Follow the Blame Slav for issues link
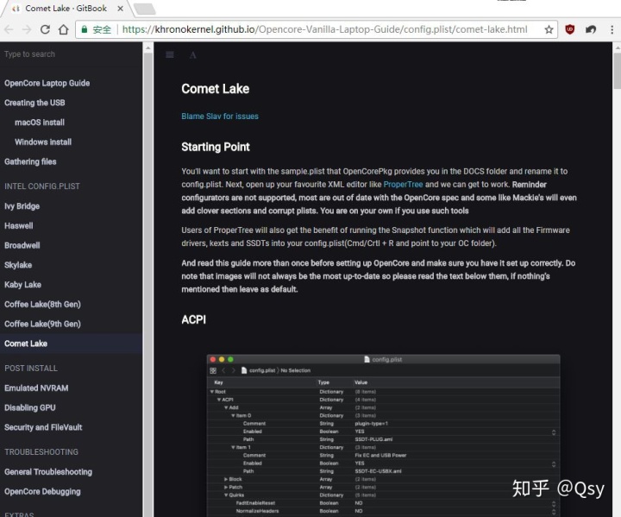621x517 pixels. (x=220, y=117)
